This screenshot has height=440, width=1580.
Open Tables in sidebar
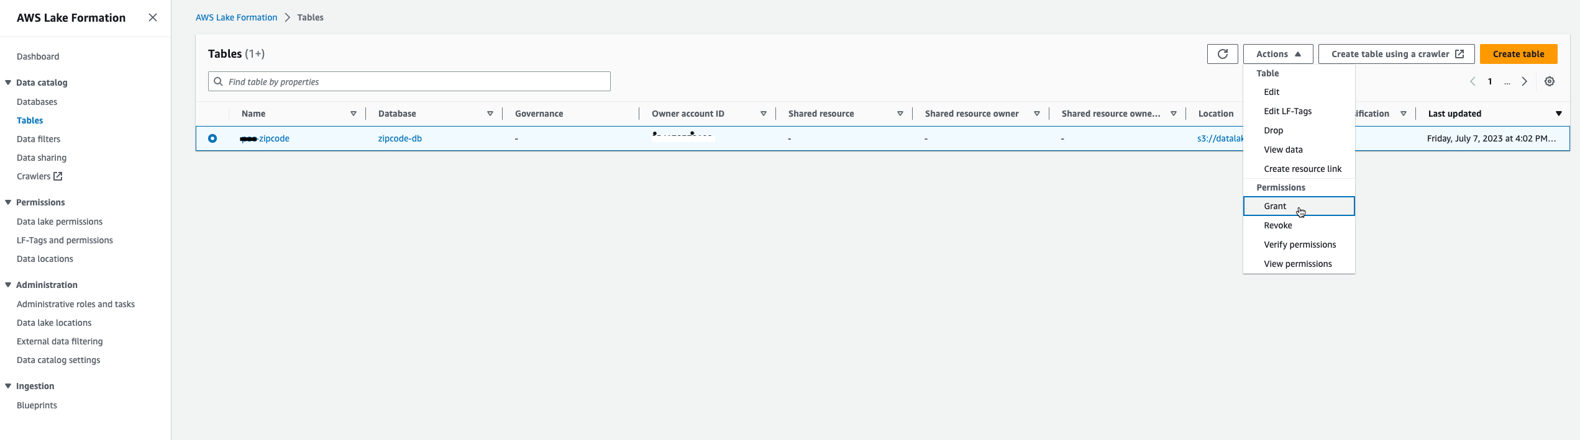[x=30, y=120]
